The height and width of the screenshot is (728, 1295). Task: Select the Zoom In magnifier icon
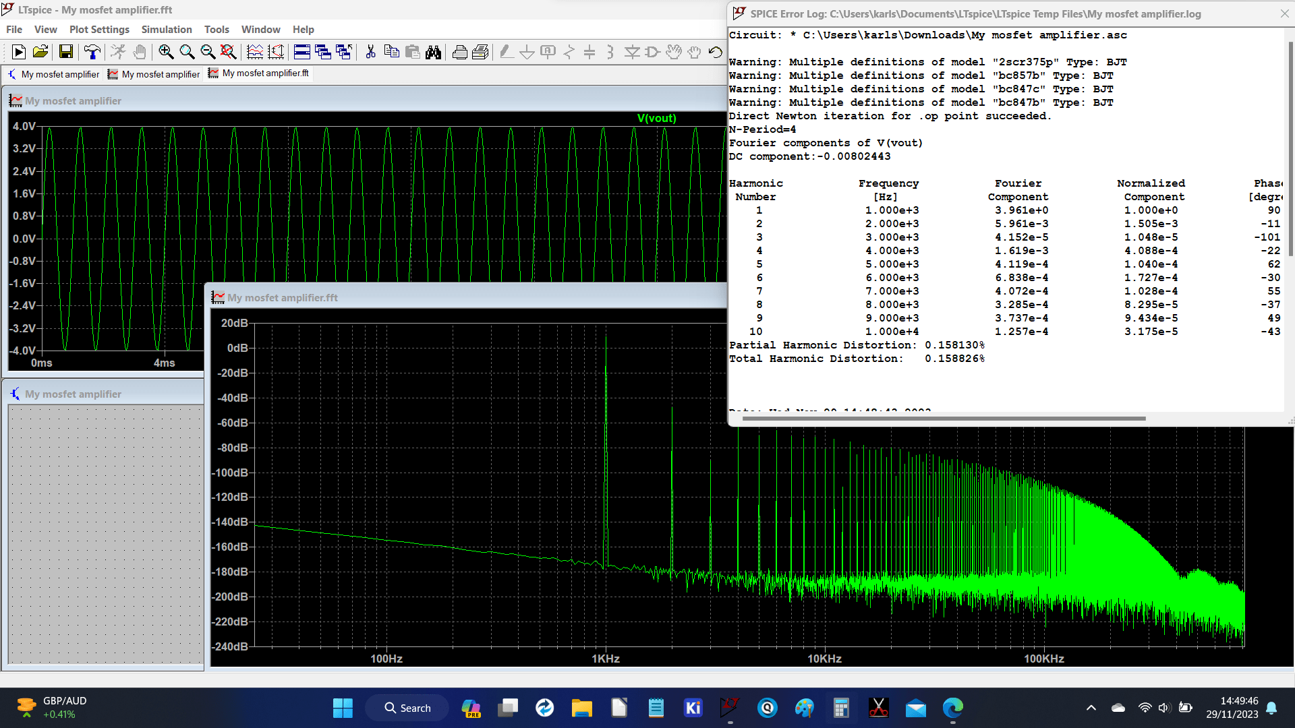click(166, 52)
